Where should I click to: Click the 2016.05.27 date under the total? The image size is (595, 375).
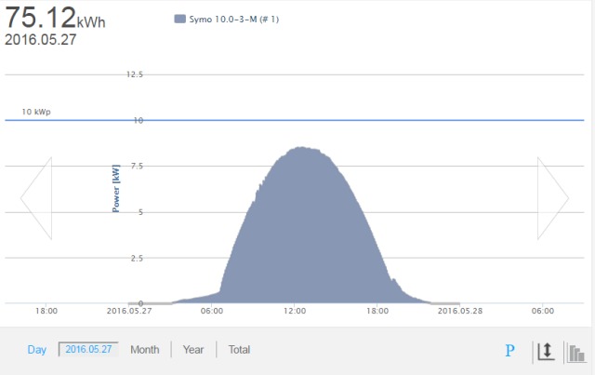[x=39, y=40]
